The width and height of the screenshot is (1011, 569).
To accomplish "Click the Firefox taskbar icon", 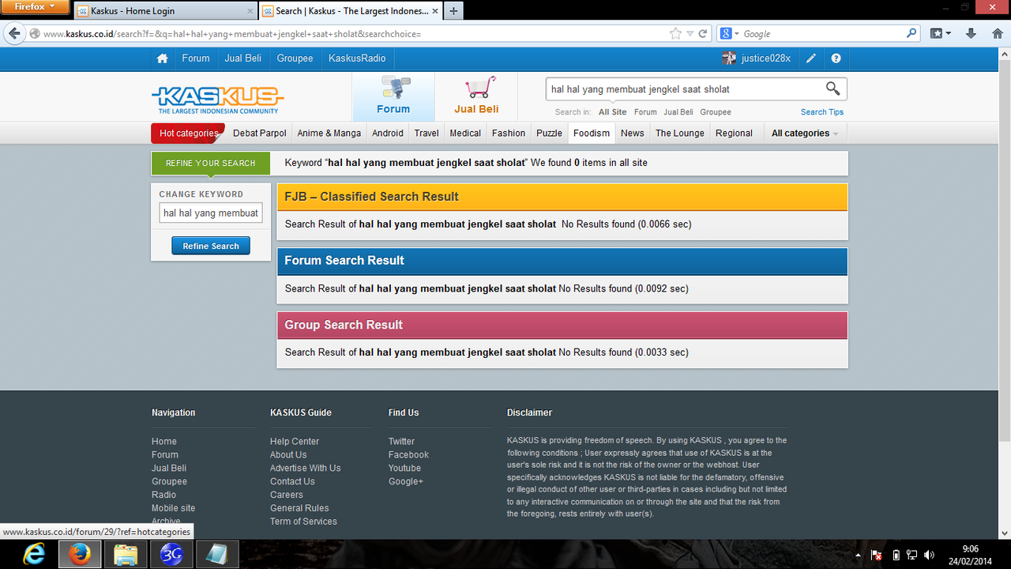I will pyautogui.click(x=79, y=555).
